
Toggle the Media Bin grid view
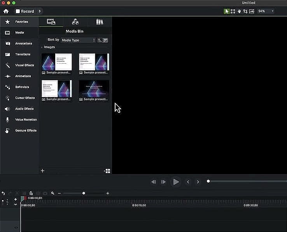tap(107, 171)
